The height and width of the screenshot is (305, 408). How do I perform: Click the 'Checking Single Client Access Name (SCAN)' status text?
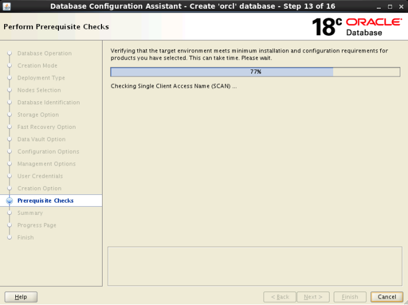[x=173, y=86]
